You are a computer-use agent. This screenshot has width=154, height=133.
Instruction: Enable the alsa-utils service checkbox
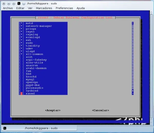click(22, 63)
